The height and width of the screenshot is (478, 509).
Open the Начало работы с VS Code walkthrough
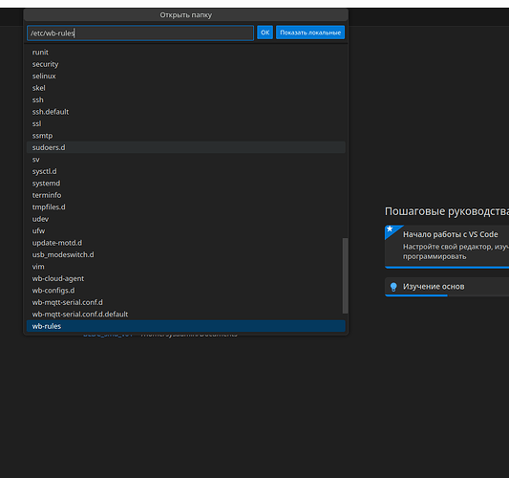coord(447,247)
